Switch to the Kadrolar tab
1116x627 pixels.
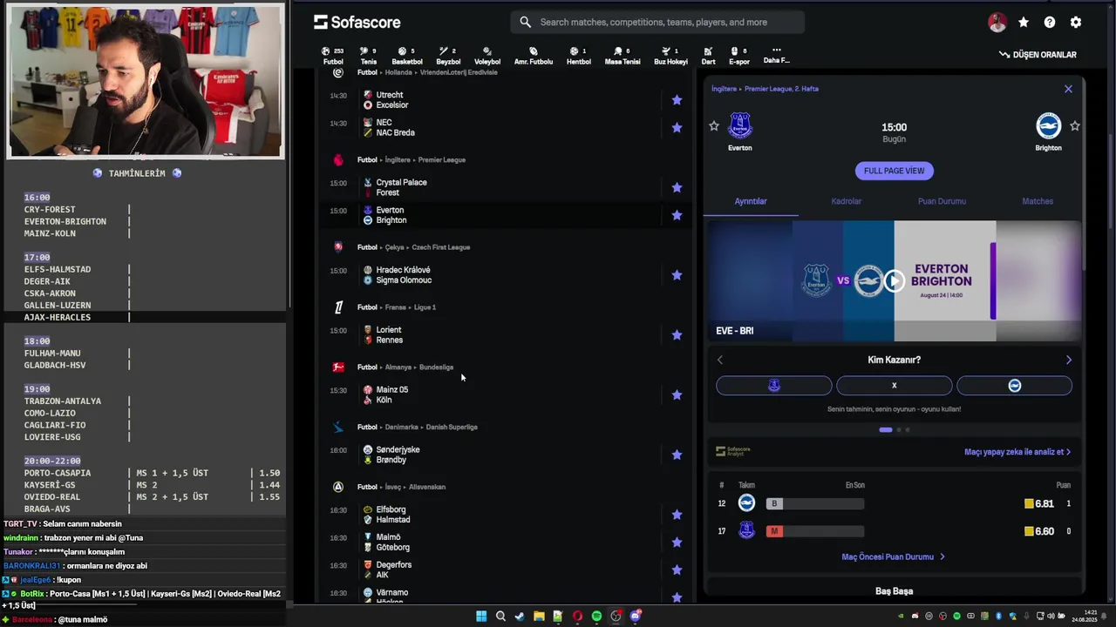pos(846,201)
